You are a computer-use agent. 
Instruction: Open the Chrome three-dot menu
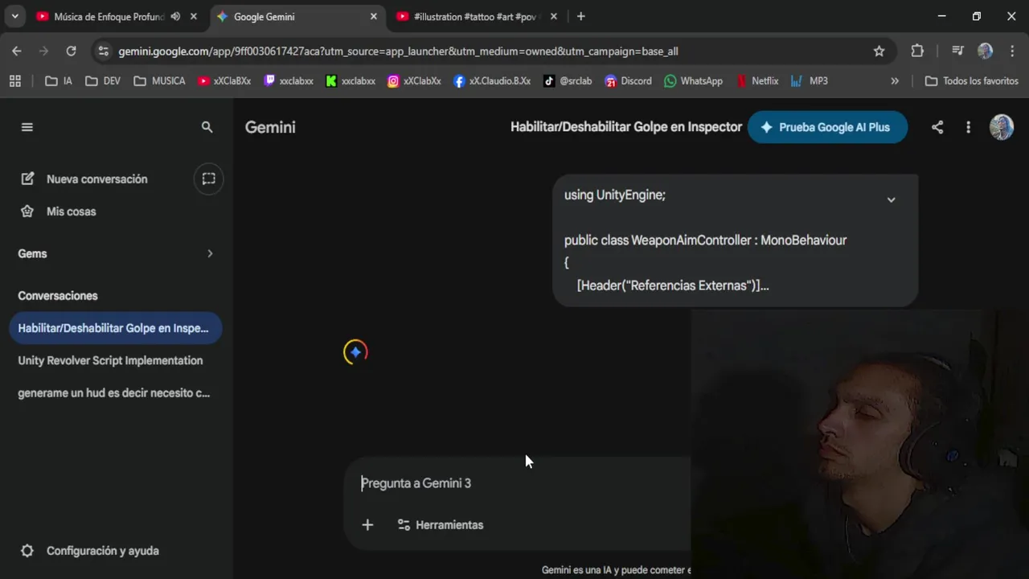click(x=1011, y=51)
